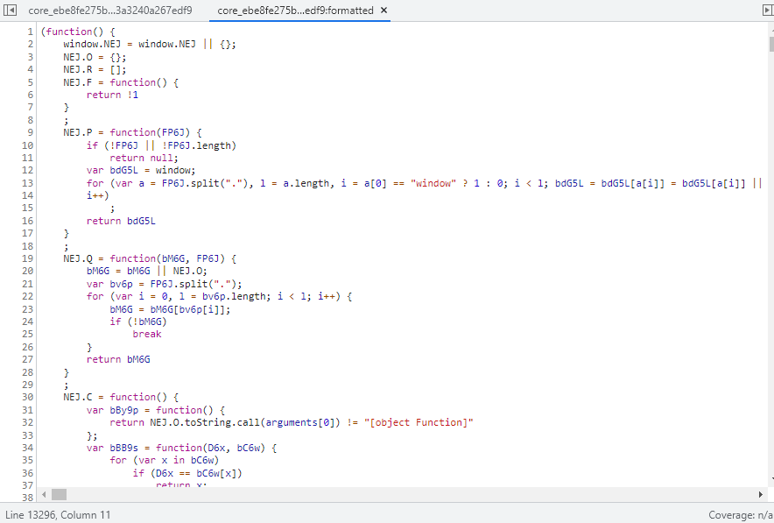Click 'NEJ.R = [];' code line
This screenshot has width=774, height=523.
(95, 69)
